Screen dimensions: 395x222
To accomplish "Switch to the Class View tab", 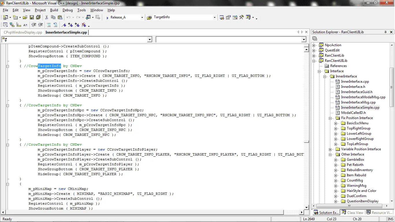I will pos(353,212).
